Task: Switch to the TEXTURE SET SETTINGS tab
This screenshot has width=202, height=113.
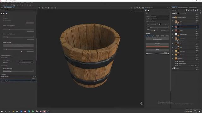Action: [183, 8]
